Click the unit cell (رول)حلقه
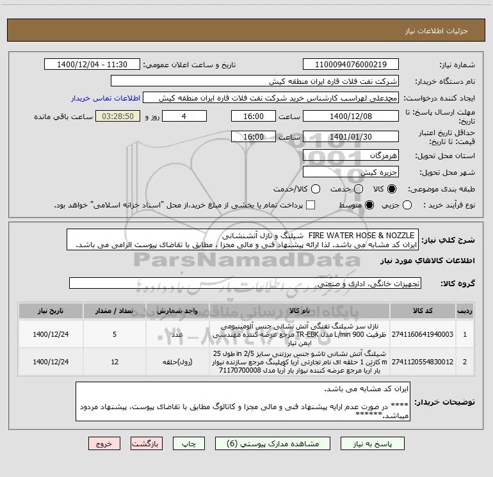Screen dimensions: 493x477 (x=177, y=362)
